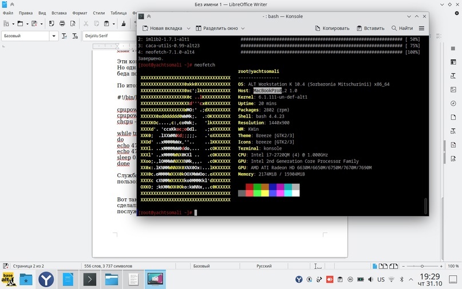Export document as PDF icon
This screenshot has height=289, width=462.
point(52,24)
